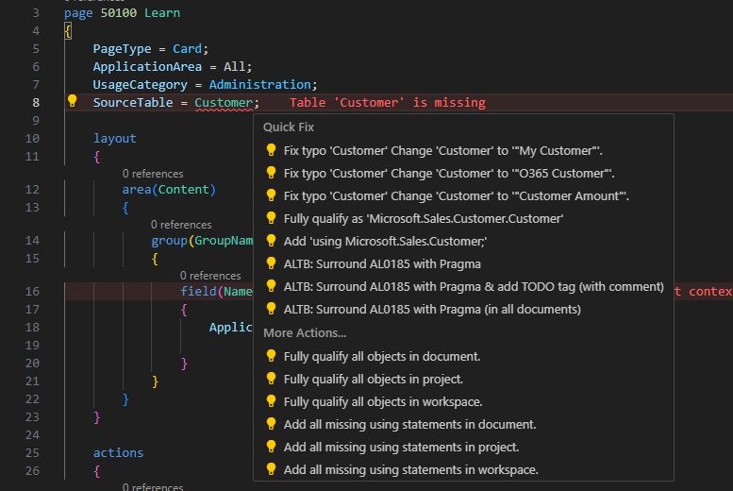Click lightbulb icon beside Add all missing using in project
Image resolution: width=733 pixels, height=491 pixels.
point(271,446)
